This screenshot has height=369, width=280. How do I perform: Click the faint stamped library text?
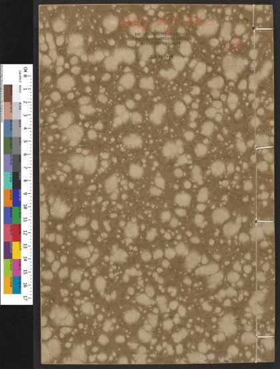161,39
